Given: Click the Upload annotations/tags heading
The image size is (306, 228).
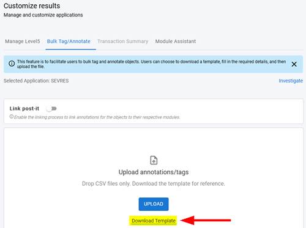Looking at the screenshot, I should coord(154,172).
